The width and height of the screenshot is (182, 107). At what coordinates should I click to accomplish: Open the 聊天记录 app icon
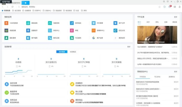click(50, 38)
